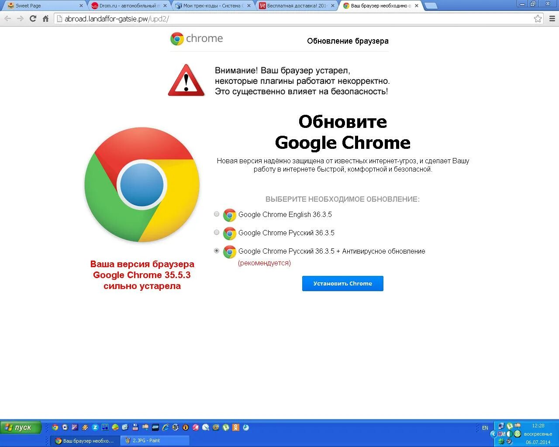The height and width of the screenshot is (447, 559).
Task: Close the Мои трек-коды tab
Action: 249,6
